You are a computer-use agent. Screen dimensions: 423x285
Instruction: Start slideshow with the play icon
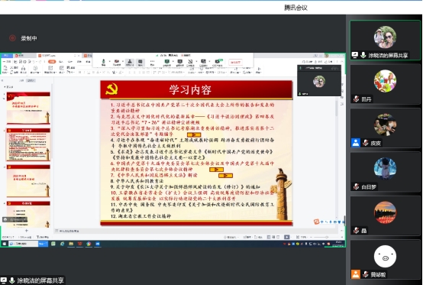point(286,237)
